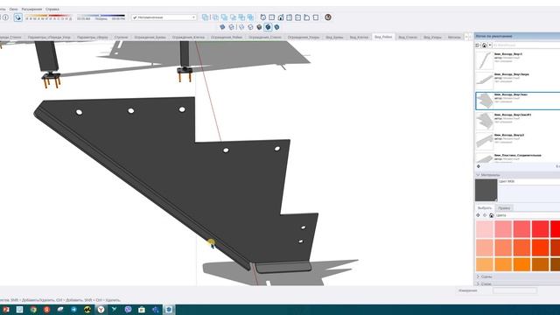Enable Wireframe face style
The image size is (560, 315).
click(241, 27)
